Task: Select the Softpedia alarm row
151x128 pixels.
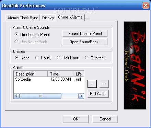Action: [x=49, y=79]
